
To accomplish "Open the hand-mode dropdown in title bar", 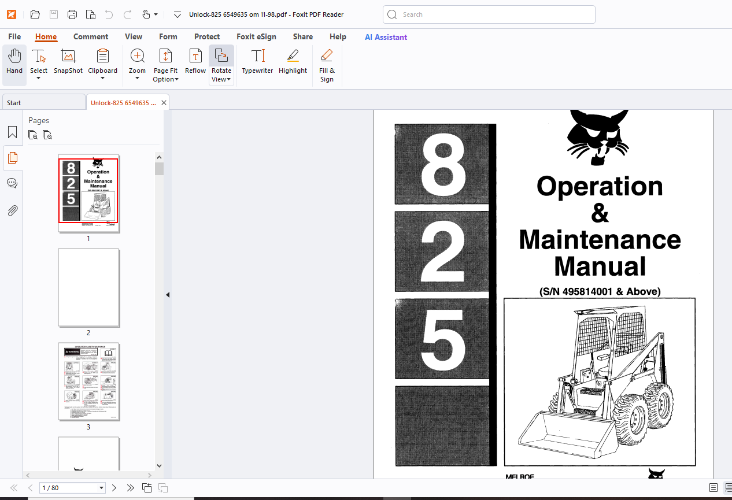I will click(156, 14).
